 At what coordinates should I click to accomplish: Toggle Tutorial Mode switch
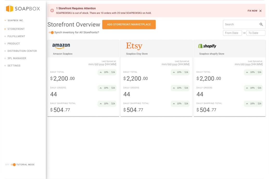[13, 165]
